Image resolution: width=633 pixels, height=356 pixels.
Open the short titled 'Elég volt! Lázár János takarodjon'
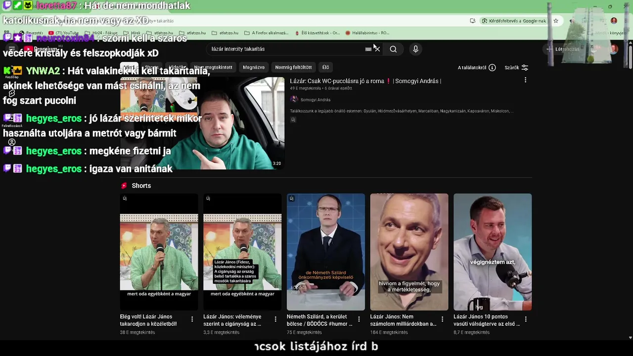coord(148,320)
